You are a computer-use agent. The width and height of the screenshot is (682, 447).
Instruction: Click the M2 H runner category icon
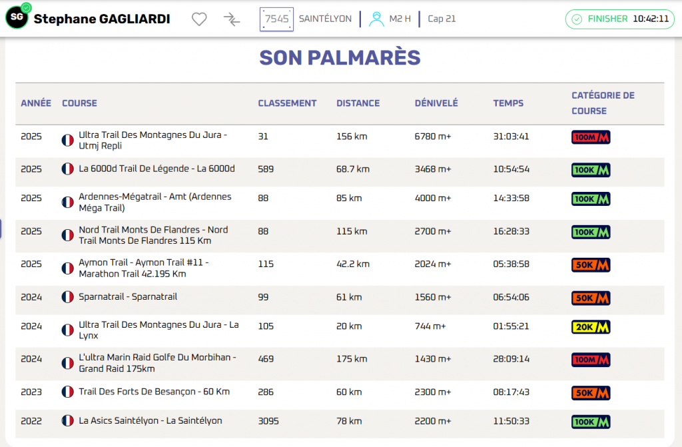pyautogui.click(x=377, y=19)
